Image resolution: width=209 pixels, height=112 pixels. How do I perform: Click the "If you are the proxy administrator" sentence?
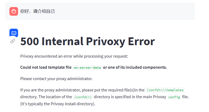coord(50,90)
